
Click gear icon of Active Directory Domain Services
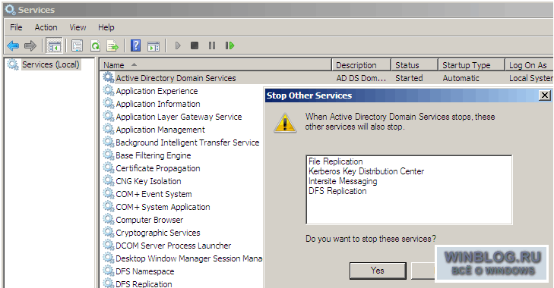(x=109, y=77)
